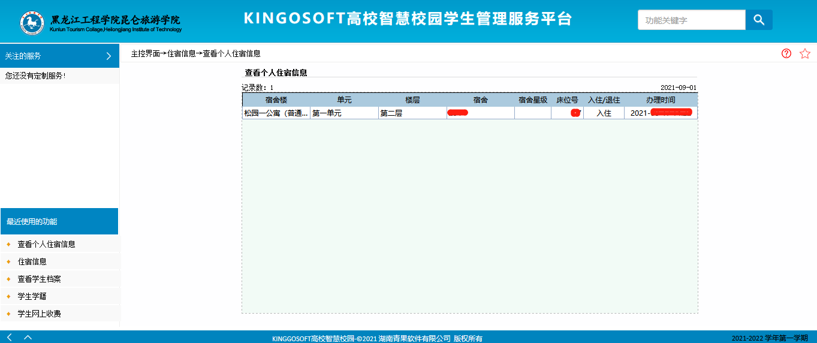Click the 入住 status cell
817x343 pixels.
[604, 113]
